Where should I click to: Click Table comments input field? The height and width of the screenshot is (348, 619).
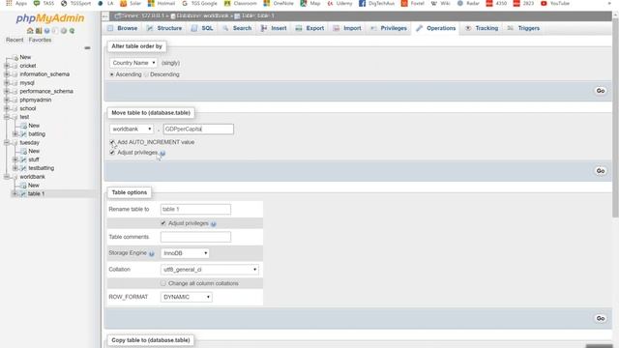coord(195,237)
